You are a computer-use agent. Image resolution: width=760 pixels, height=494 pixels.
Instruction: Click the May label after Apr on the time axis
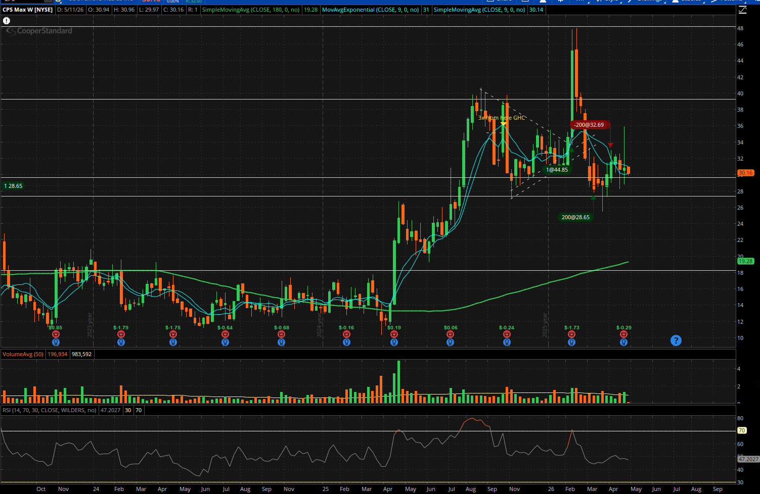tap(636, 489)
